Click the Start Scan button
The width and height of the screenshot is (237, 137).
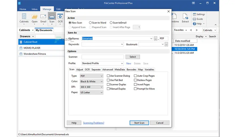pyautogui.click(x=139, y=123)
